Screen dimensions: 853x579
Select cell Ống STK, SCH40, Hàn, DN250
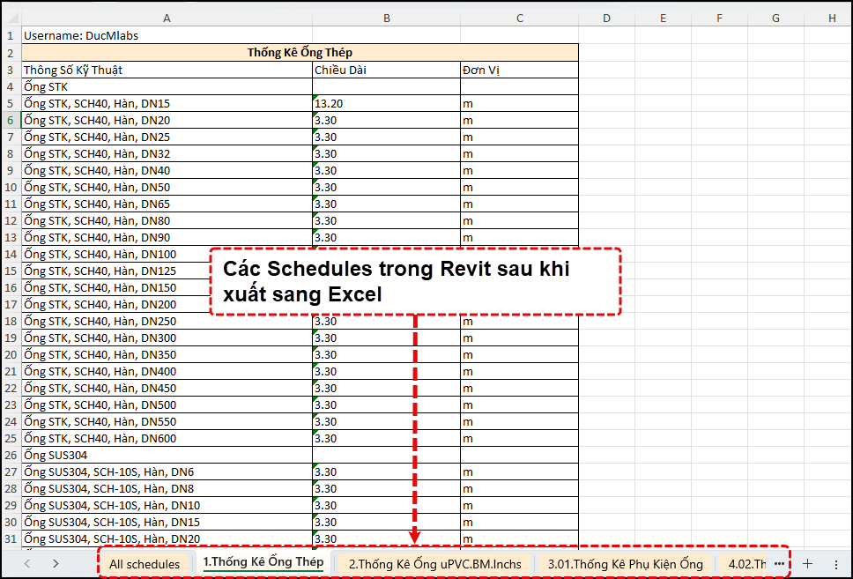pos(167,321)
